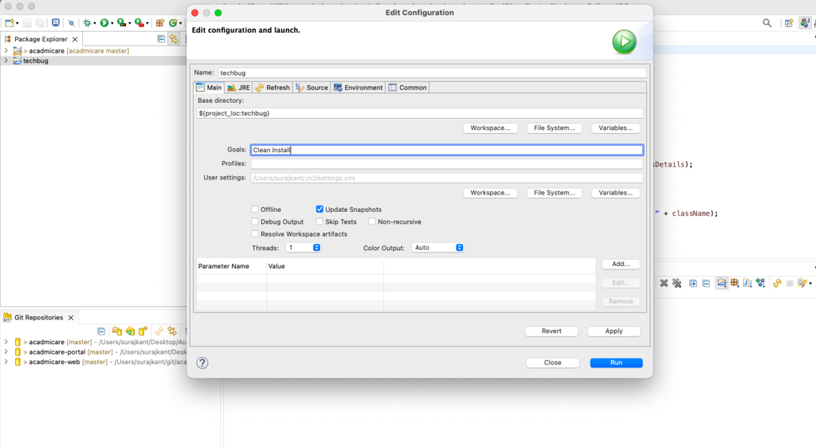816x447 pixels.
Task: Open the Source tab
Action: pyautogui.click(x=312, y=88)
